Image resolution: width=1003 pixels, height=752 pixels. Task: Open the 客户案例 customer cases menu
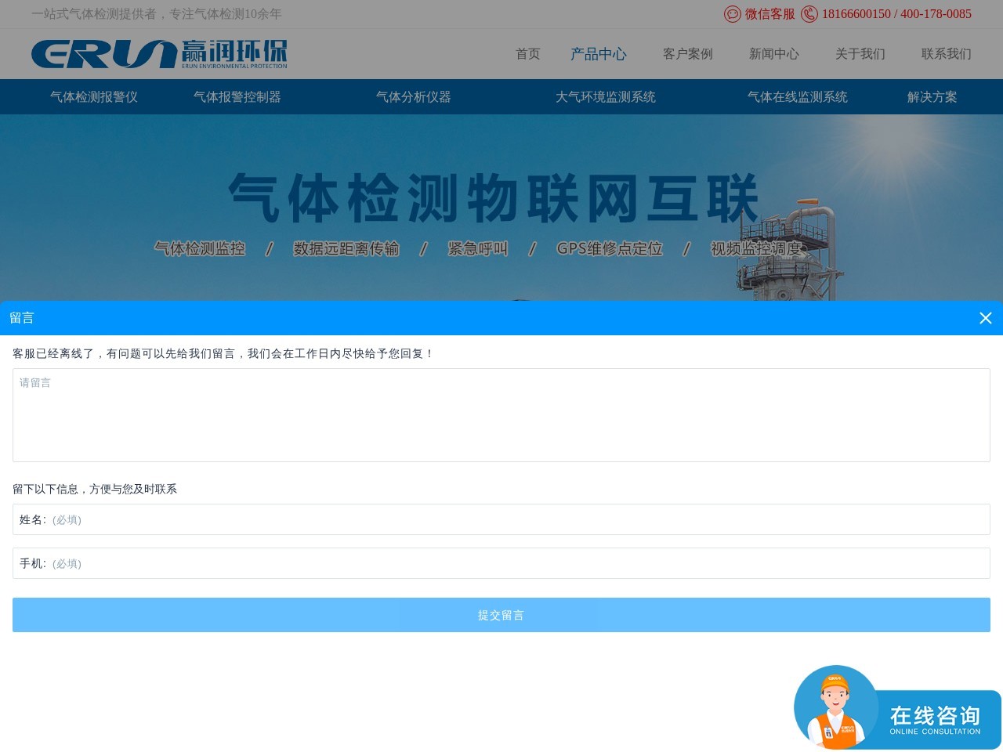click(x=687, y=54)
